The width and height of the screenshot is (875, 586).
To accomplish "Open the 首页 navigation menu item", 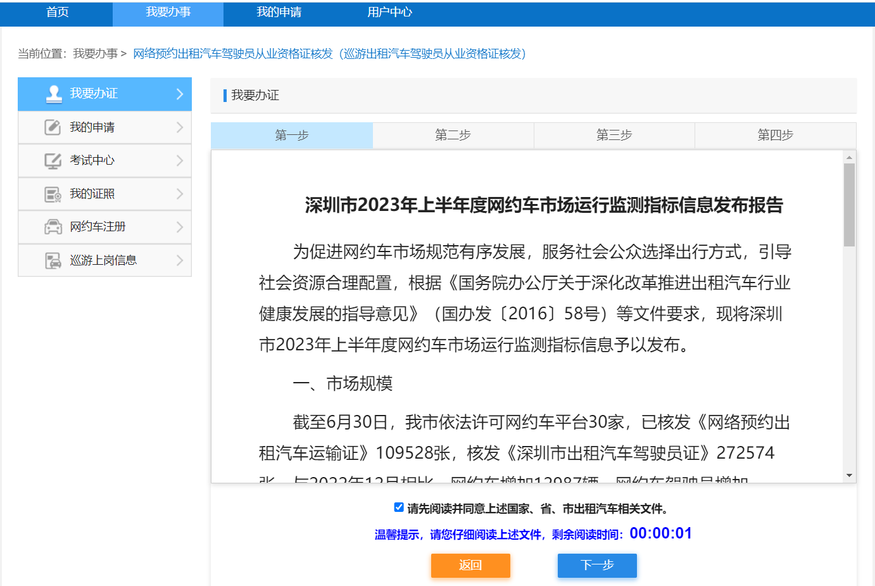I will (x=57, y=12).
